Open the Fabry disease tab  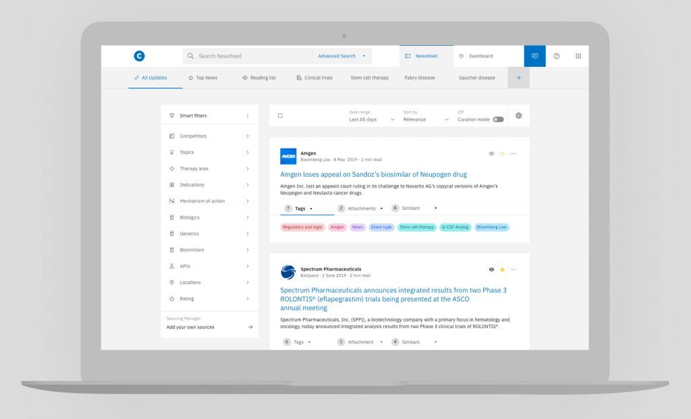[x=420, y=78]
